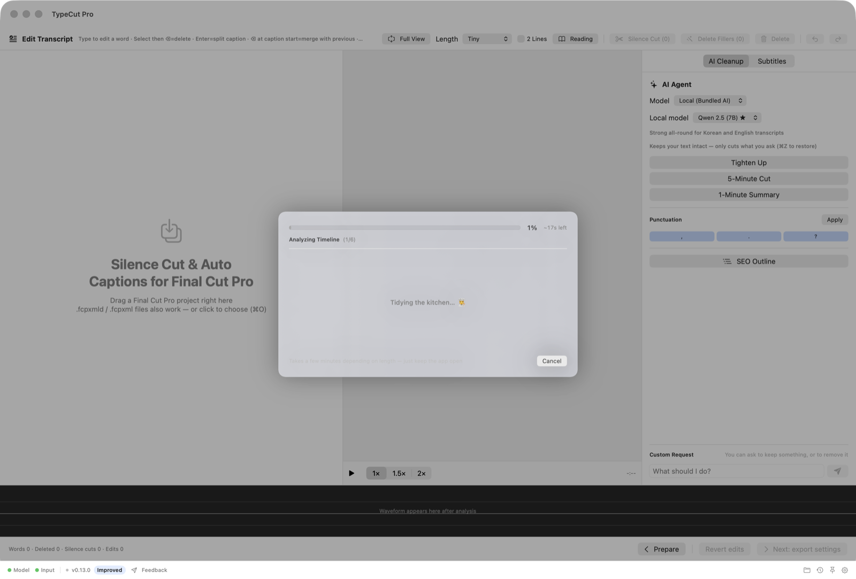Click the pin icon in status bar

pos(832,570)
